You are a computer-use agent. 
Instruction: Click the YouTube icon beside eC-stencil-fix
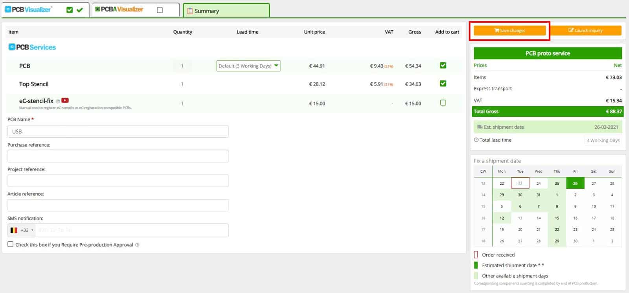point(65,100)
